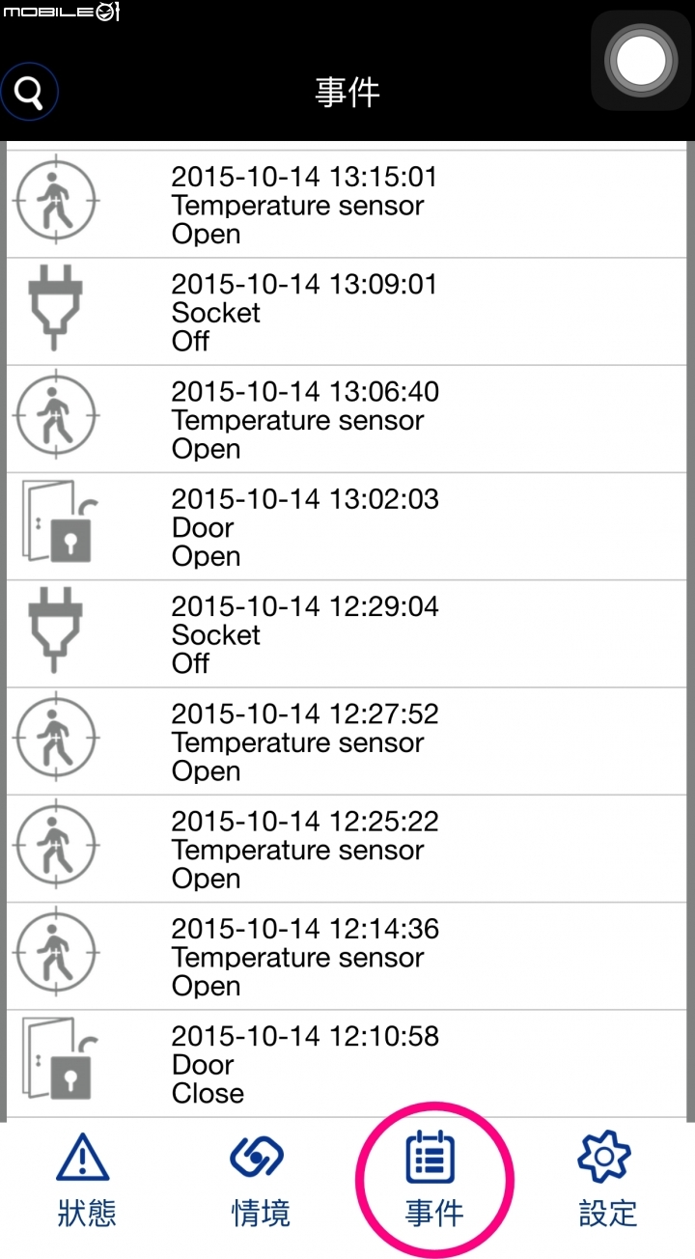Switch to the 情境 scene tab

coord(261,1180)
